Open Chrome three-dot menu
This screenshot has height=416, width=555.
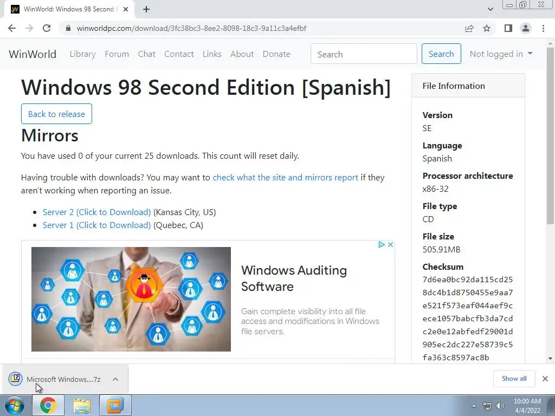click(543, 28)
